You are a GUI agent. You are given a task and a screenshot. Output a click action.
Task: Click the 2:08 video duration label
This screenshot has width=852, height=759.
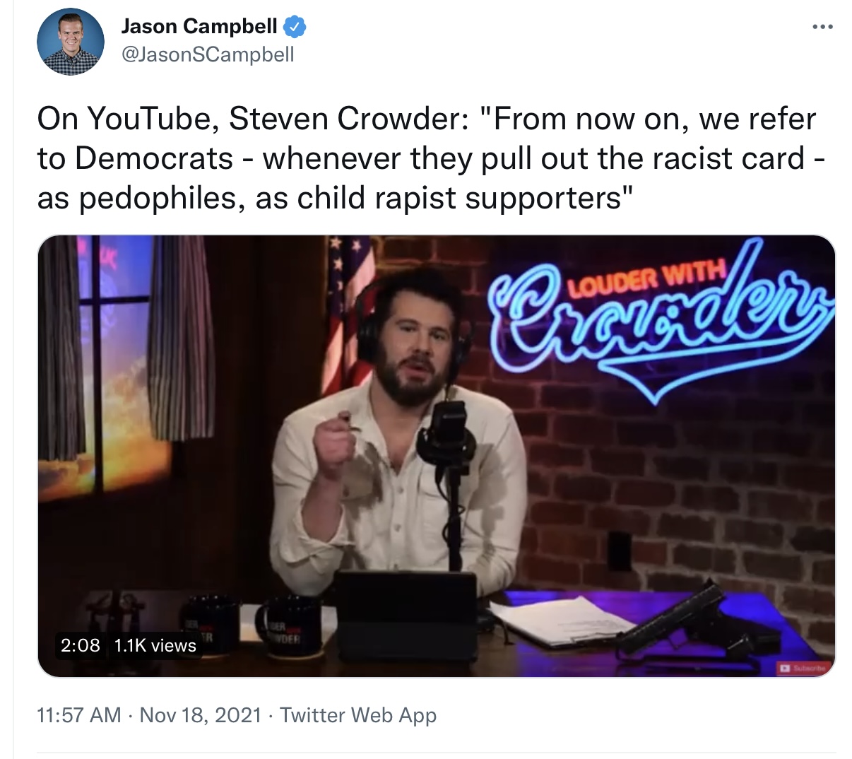pos(81,645)
